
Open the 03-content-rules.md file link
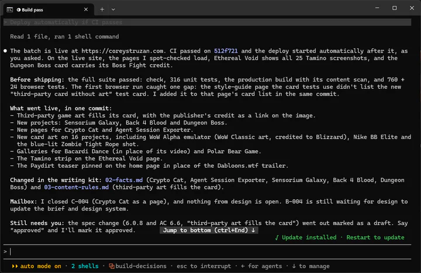[76, 187]
